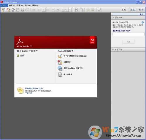146x140 pixels.
Task: Open the 文件 menu
Action: (x=4, y=5)
